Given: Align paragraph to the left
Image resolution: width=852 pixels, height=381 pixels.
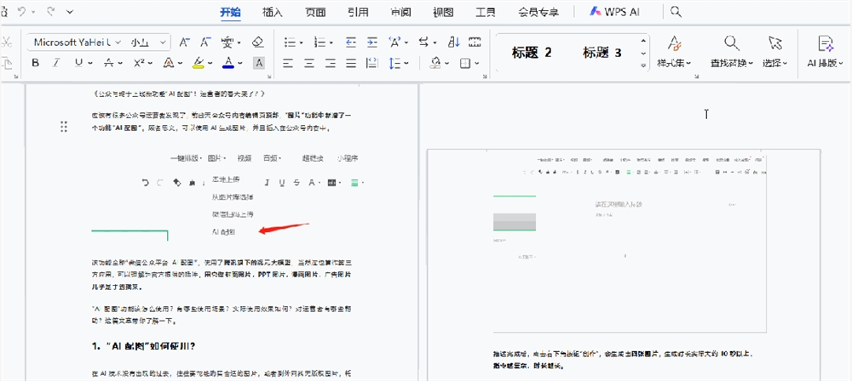Looking at the screenshot, I should (x=288, y=63).
